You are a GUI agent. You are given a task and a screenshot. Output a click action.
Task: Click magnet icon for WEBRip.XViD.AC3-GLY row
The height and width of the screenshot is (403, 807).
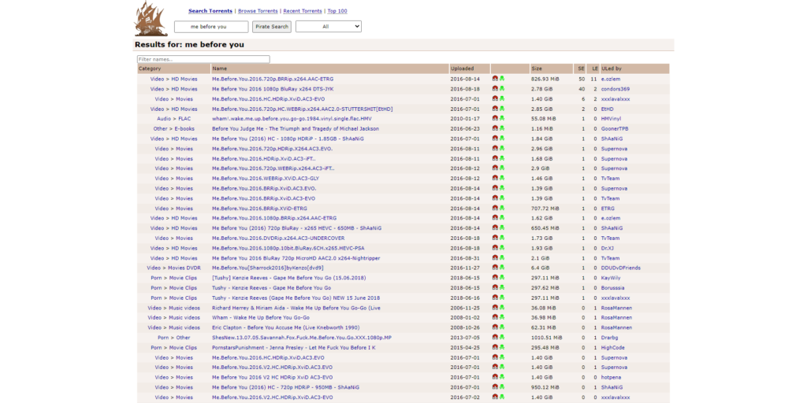pyautogui.click(x=495, y=178)
